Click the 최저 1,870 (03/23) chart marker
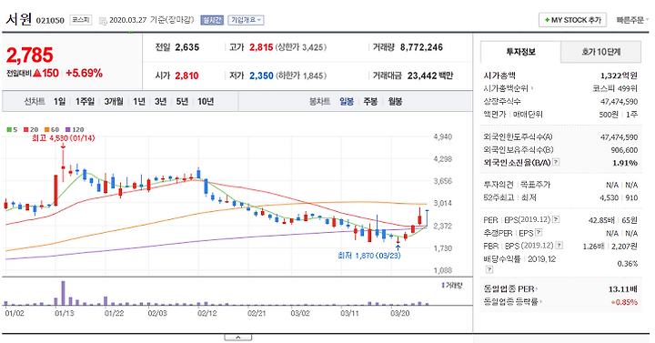Viewport: 655px width, 343px height. tap(368, 256)
